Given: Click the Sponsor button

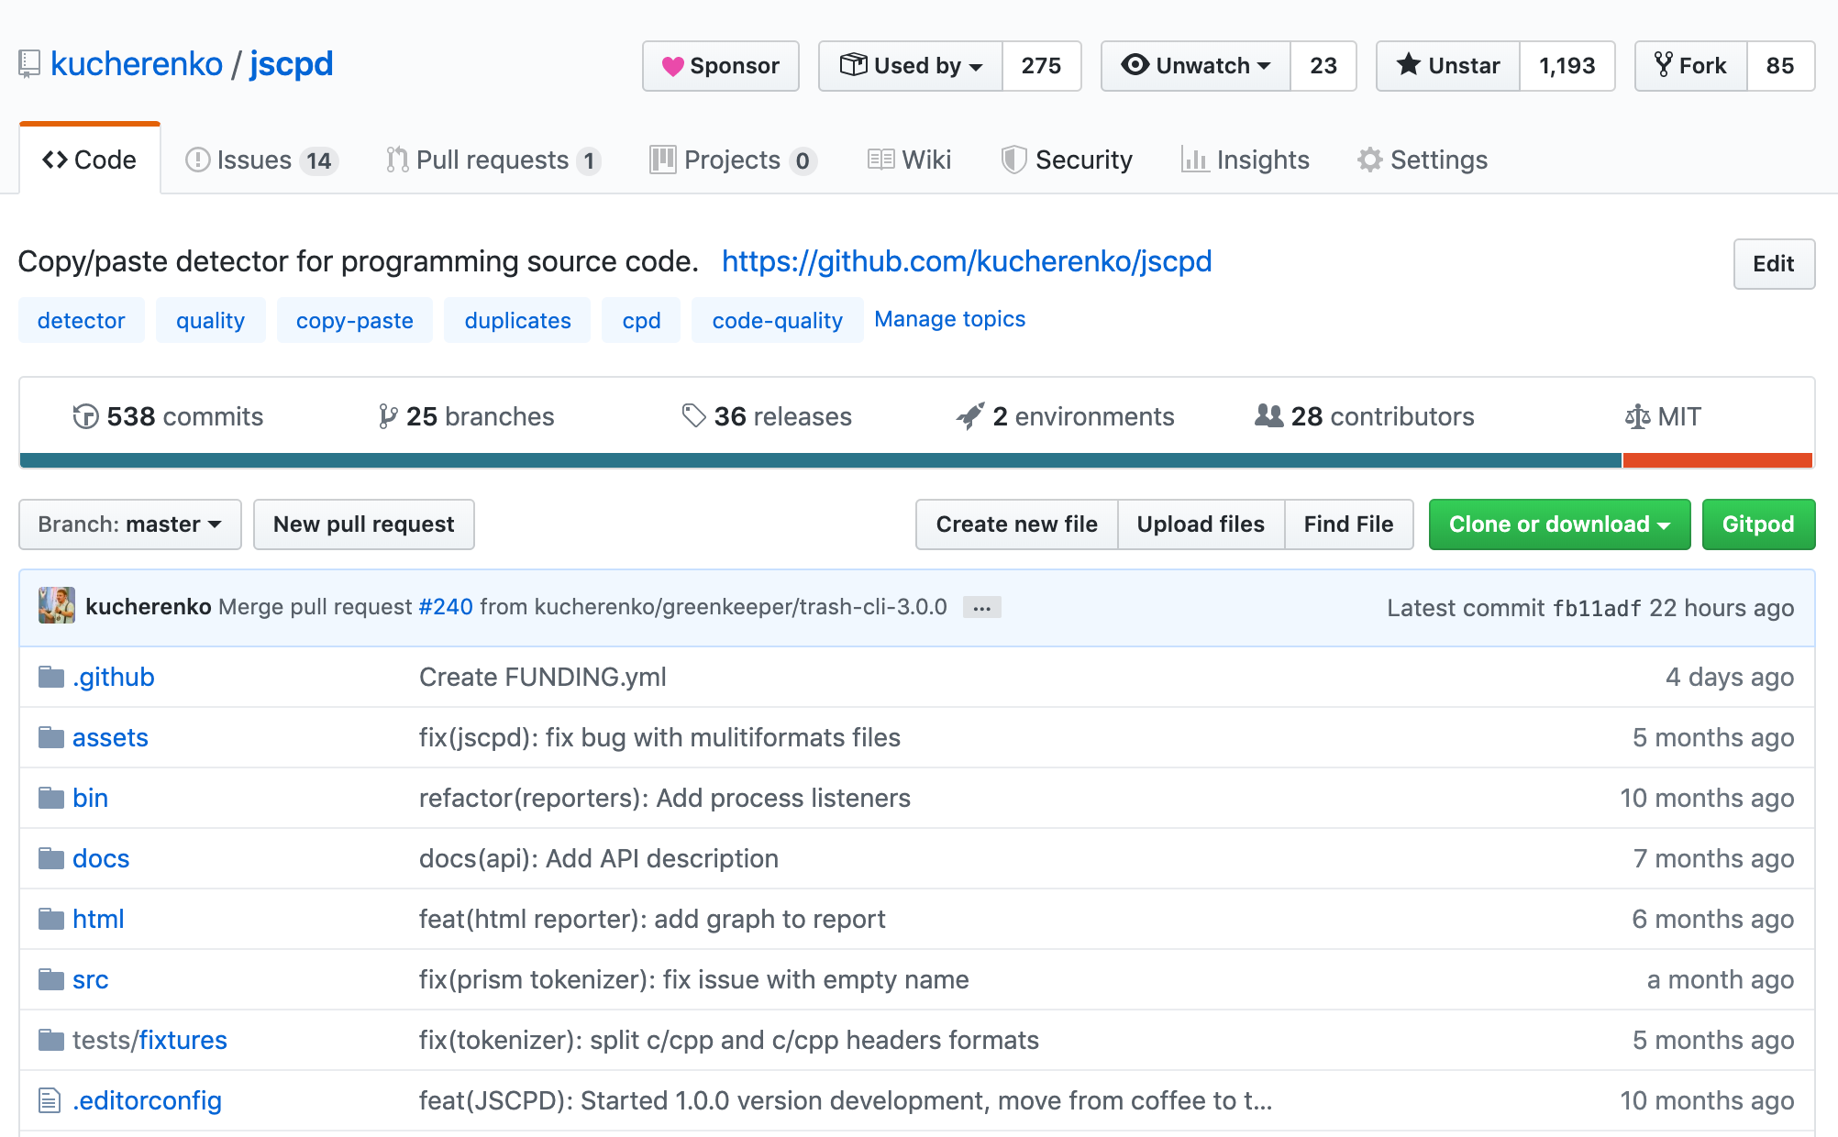Looking at the screenshot, I should point(721,66).
